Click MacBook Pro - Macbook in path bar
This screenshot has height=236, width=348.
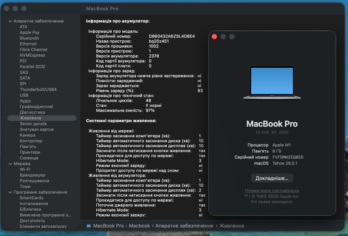121,226
